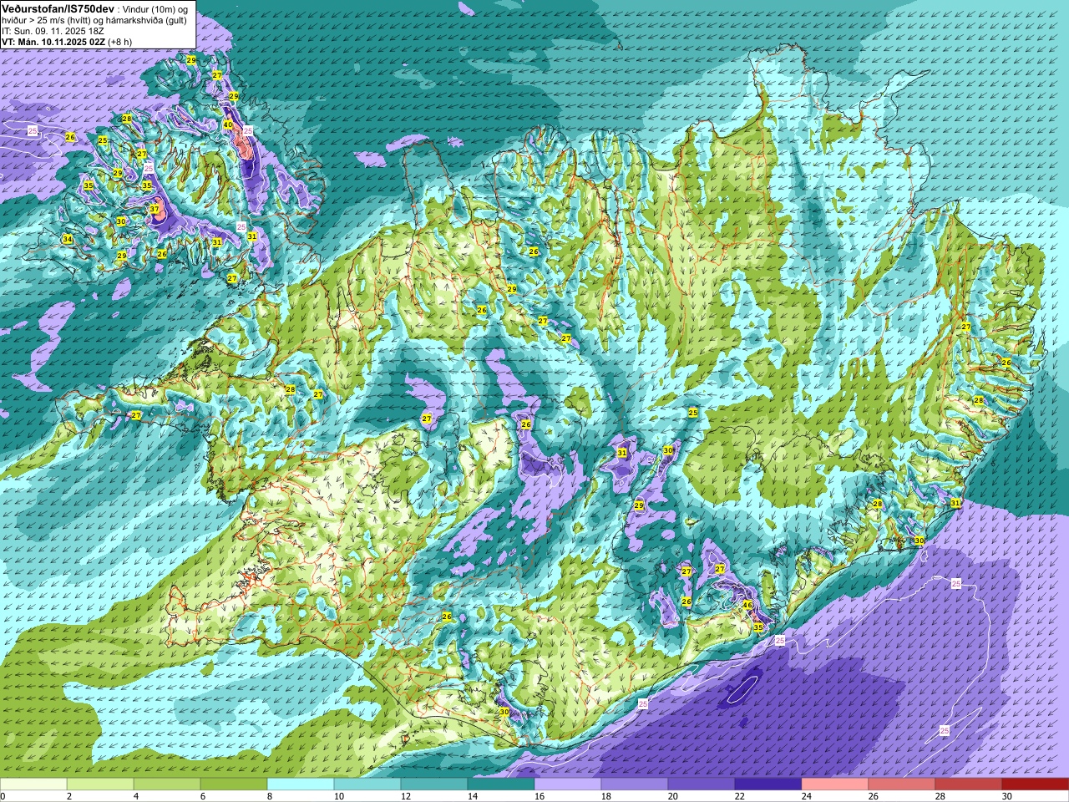Pick the 14–16 dark teal legend swatch

click(x=501, y=784)
